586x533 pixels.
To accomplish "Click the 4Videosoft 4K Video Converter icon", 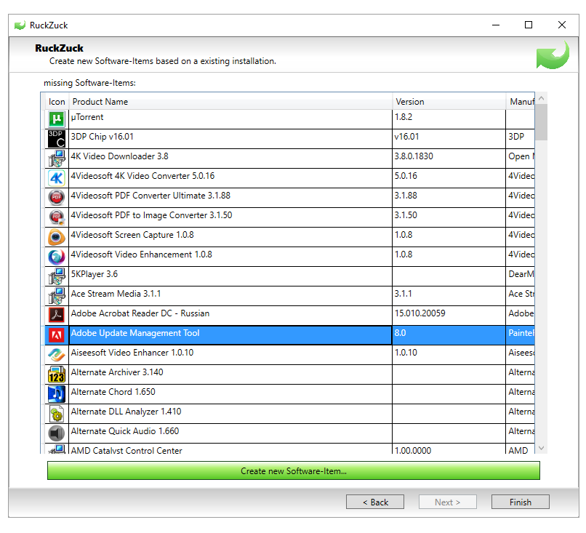I will [57, 178].
